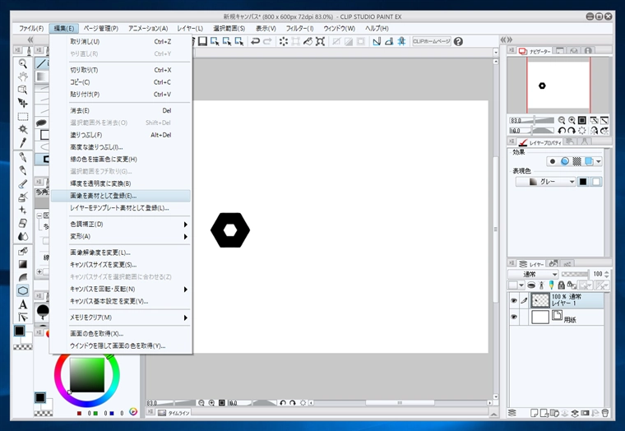The image size is (625, 431).
Task: Toggle Set as reference layer lighthouse icon
Action: click(x=541, y=285)
